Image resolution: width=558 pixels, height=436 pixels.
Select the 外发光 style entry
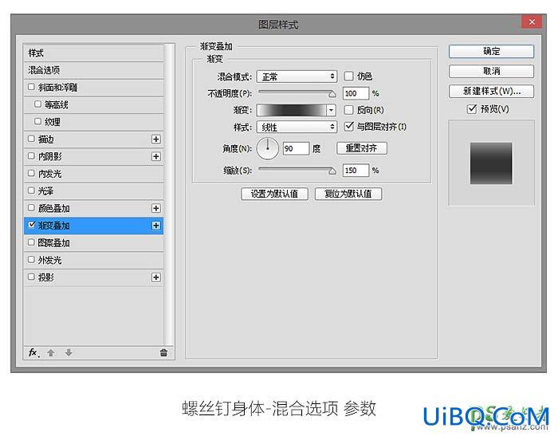[x=93, y=260]
